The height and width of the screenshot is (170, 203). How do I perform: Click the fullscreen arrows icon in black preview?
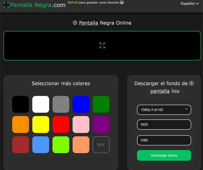[102, 45]
